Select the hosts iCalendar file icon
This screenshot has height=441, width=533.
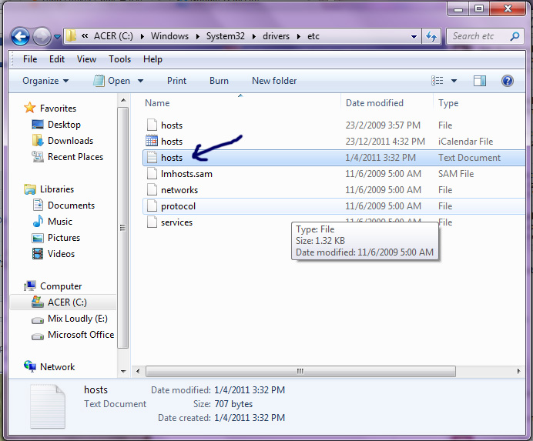(x=152, y=141)
